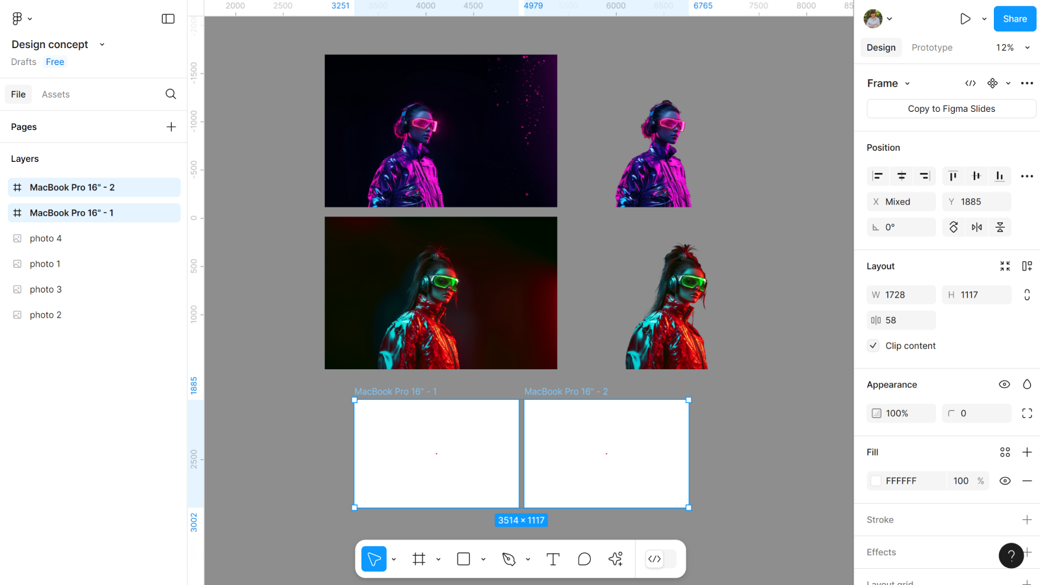Screen dimensions: 1040x585
Task: Click Copy to Figma Slides button
Action: pos(951,109)
